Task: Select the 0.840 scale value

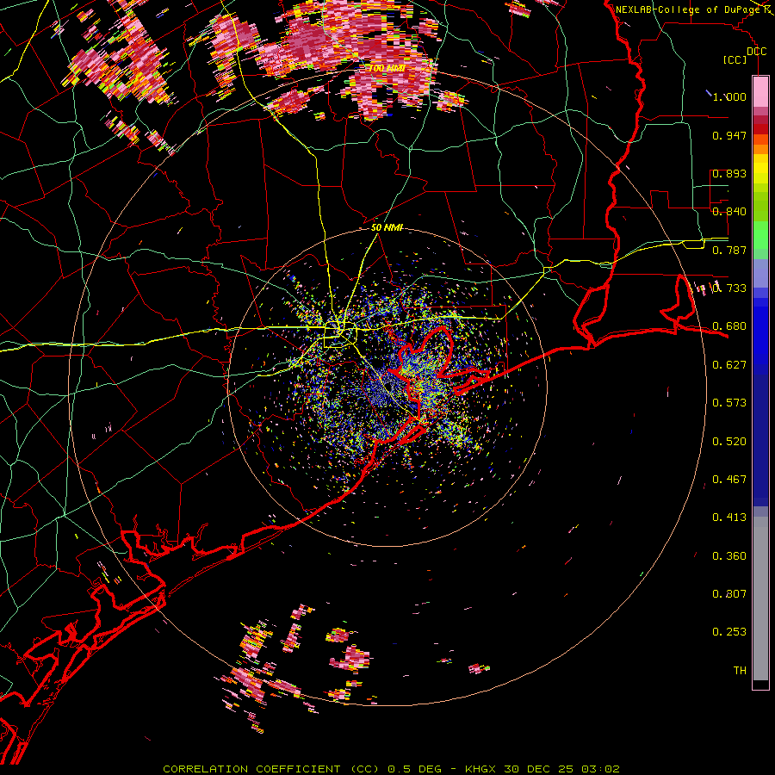Action: pos(729,212)
